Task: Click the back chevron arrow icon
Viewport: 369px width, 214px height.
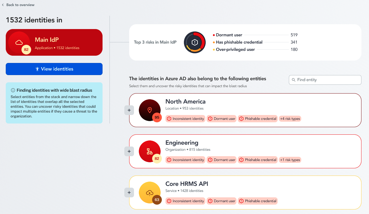Action: pyautogui.click(x=3, y=5)
